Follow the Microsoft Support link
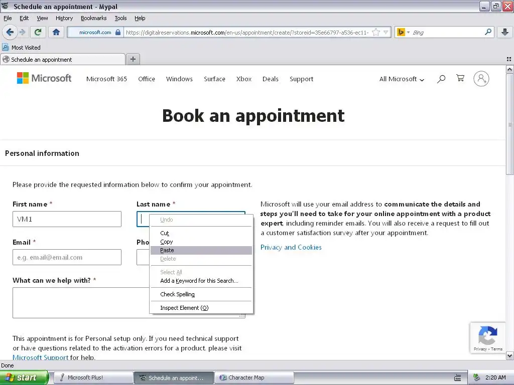514x385 pixels. 40,357
